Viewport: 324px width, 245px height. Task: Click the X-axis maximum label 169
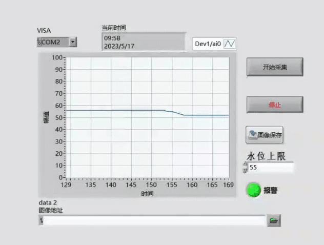tap(229, 185)
